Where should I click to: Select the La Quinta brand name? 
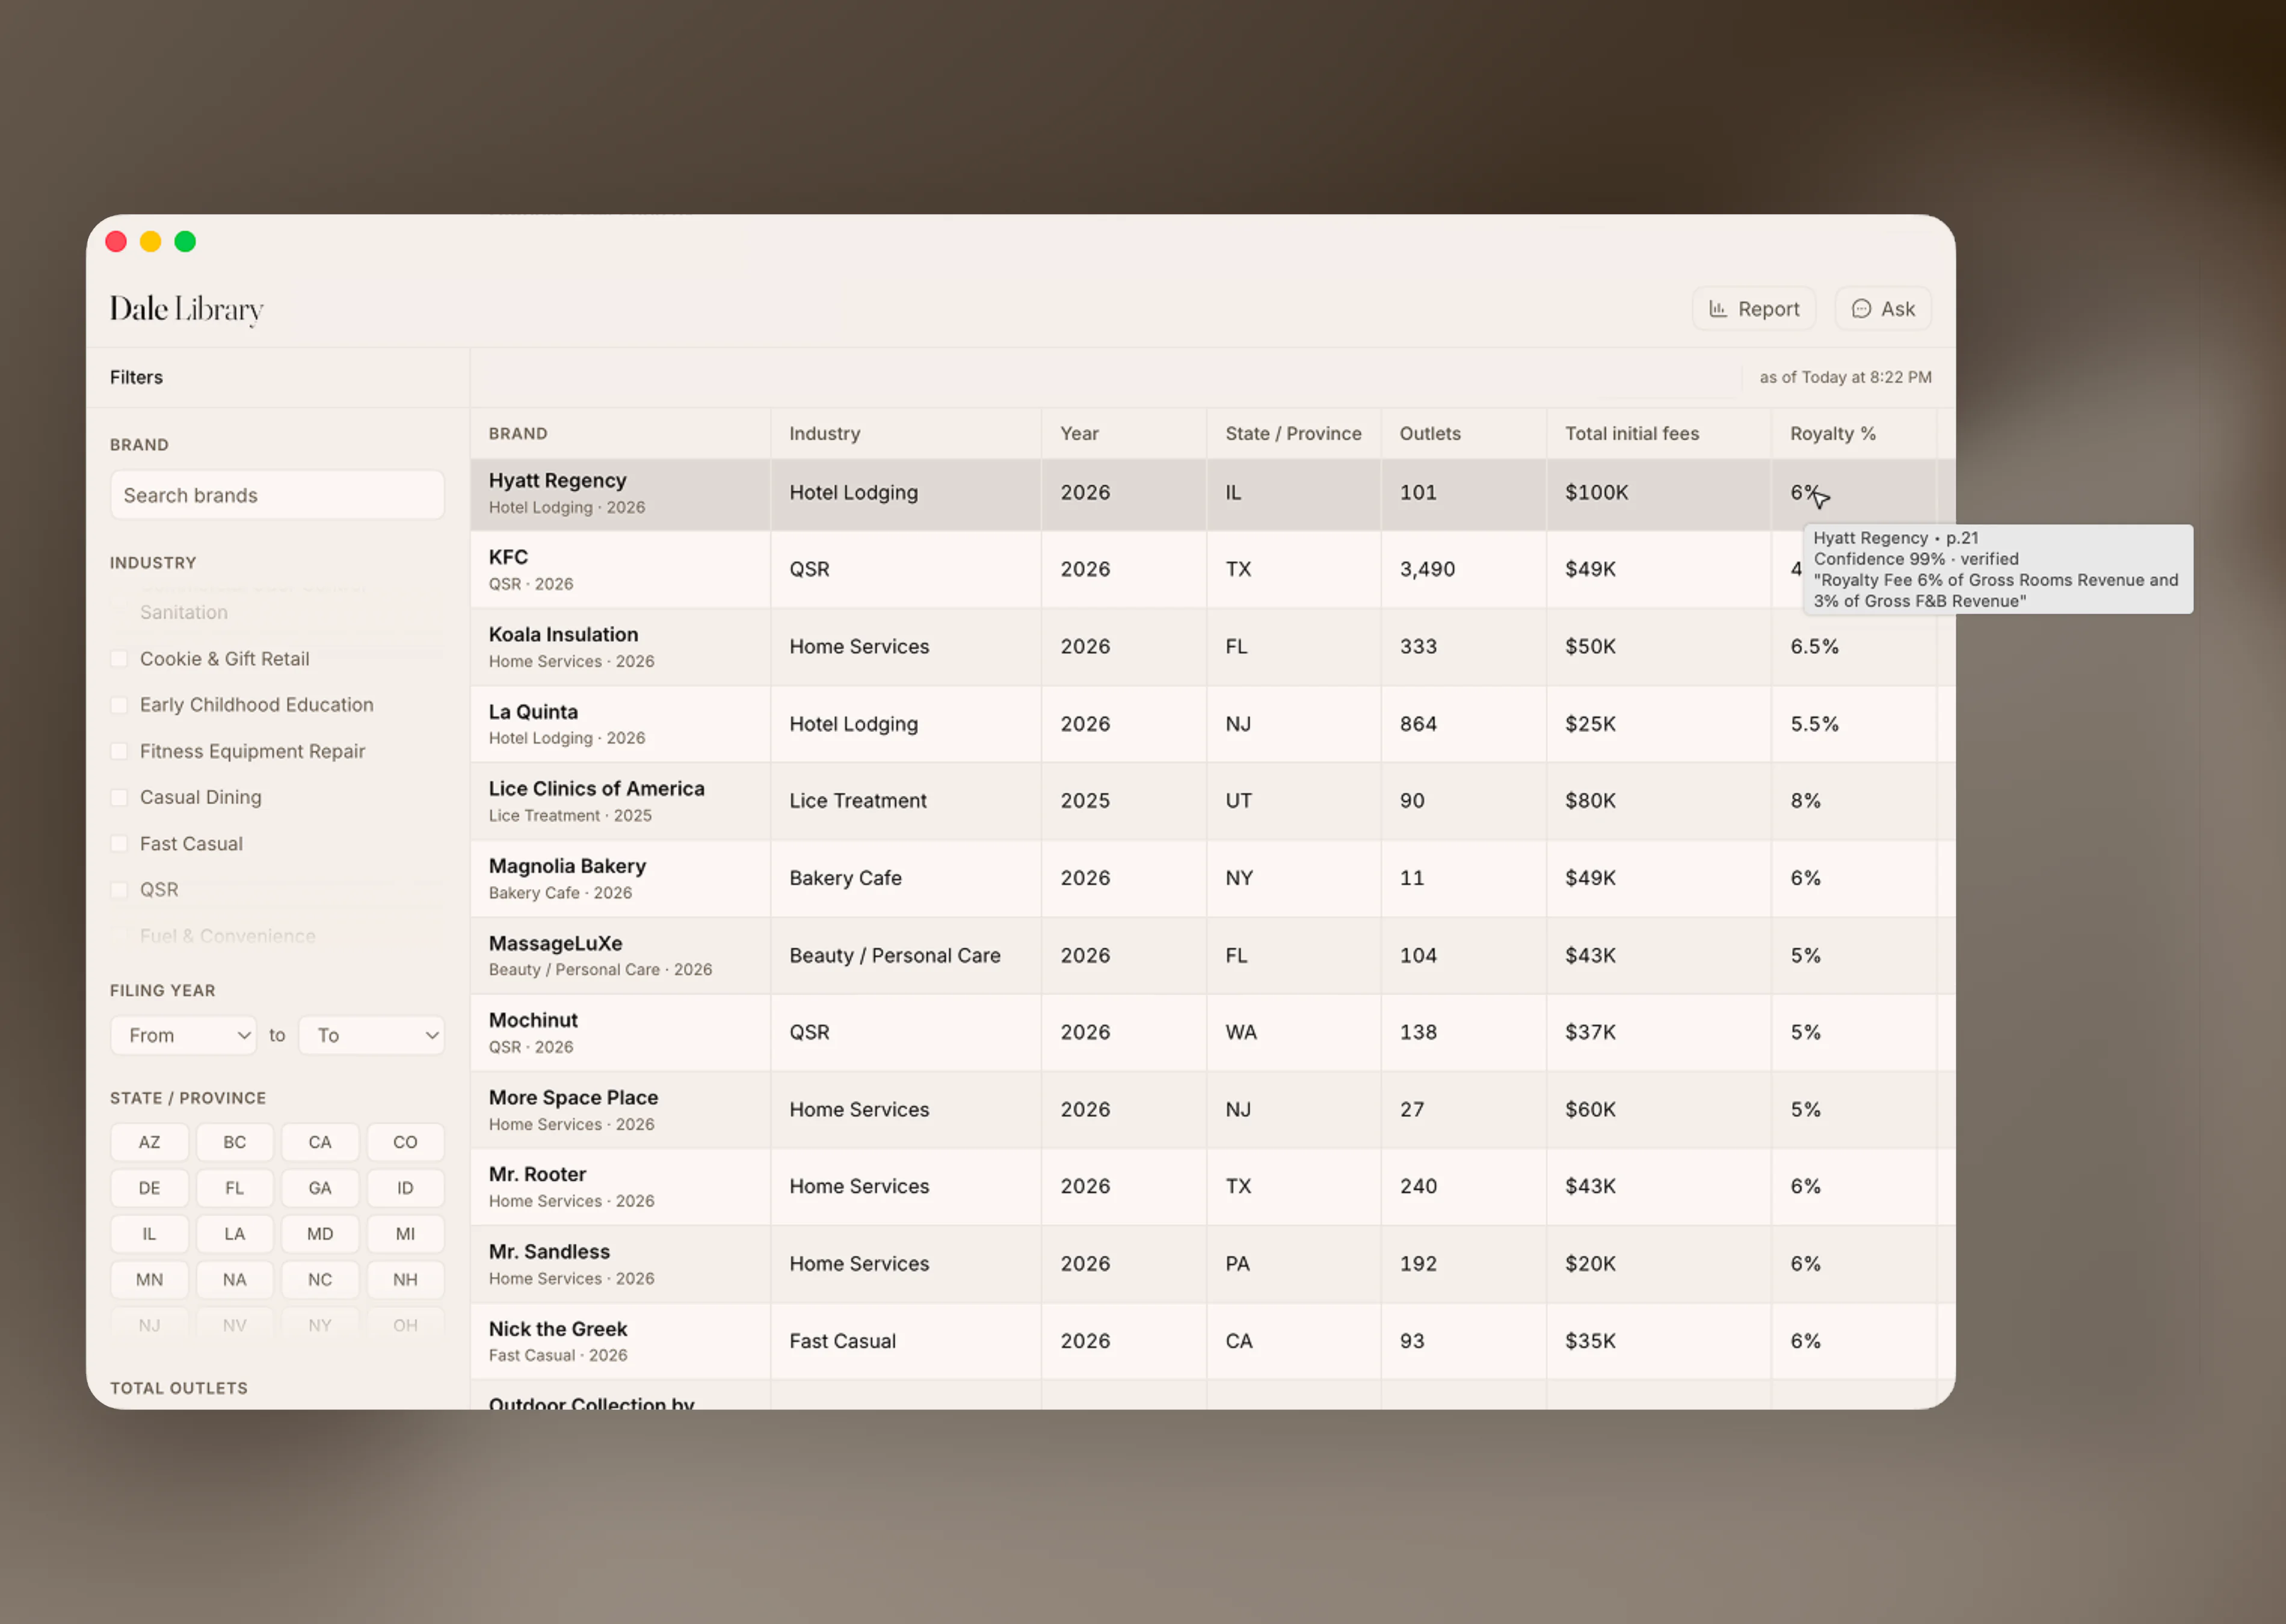tap(533, 712)
